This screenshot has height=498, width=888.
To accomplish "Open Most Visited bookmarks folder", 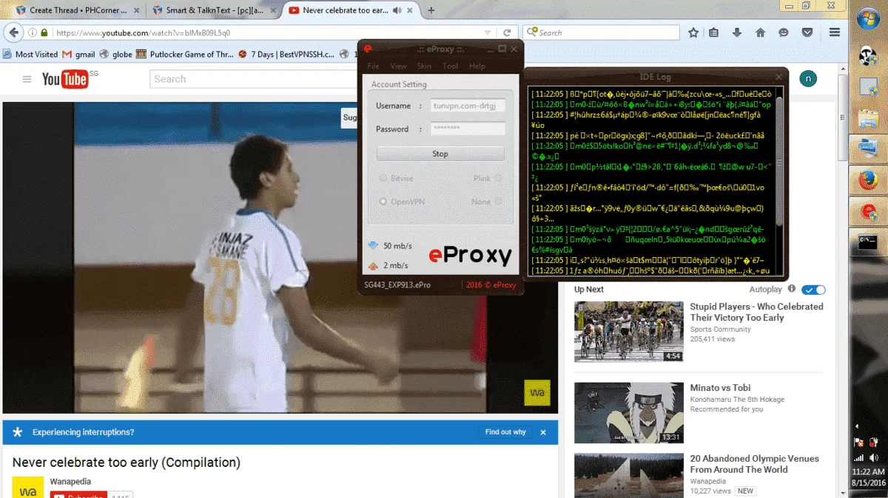I will tap(30, 54).
